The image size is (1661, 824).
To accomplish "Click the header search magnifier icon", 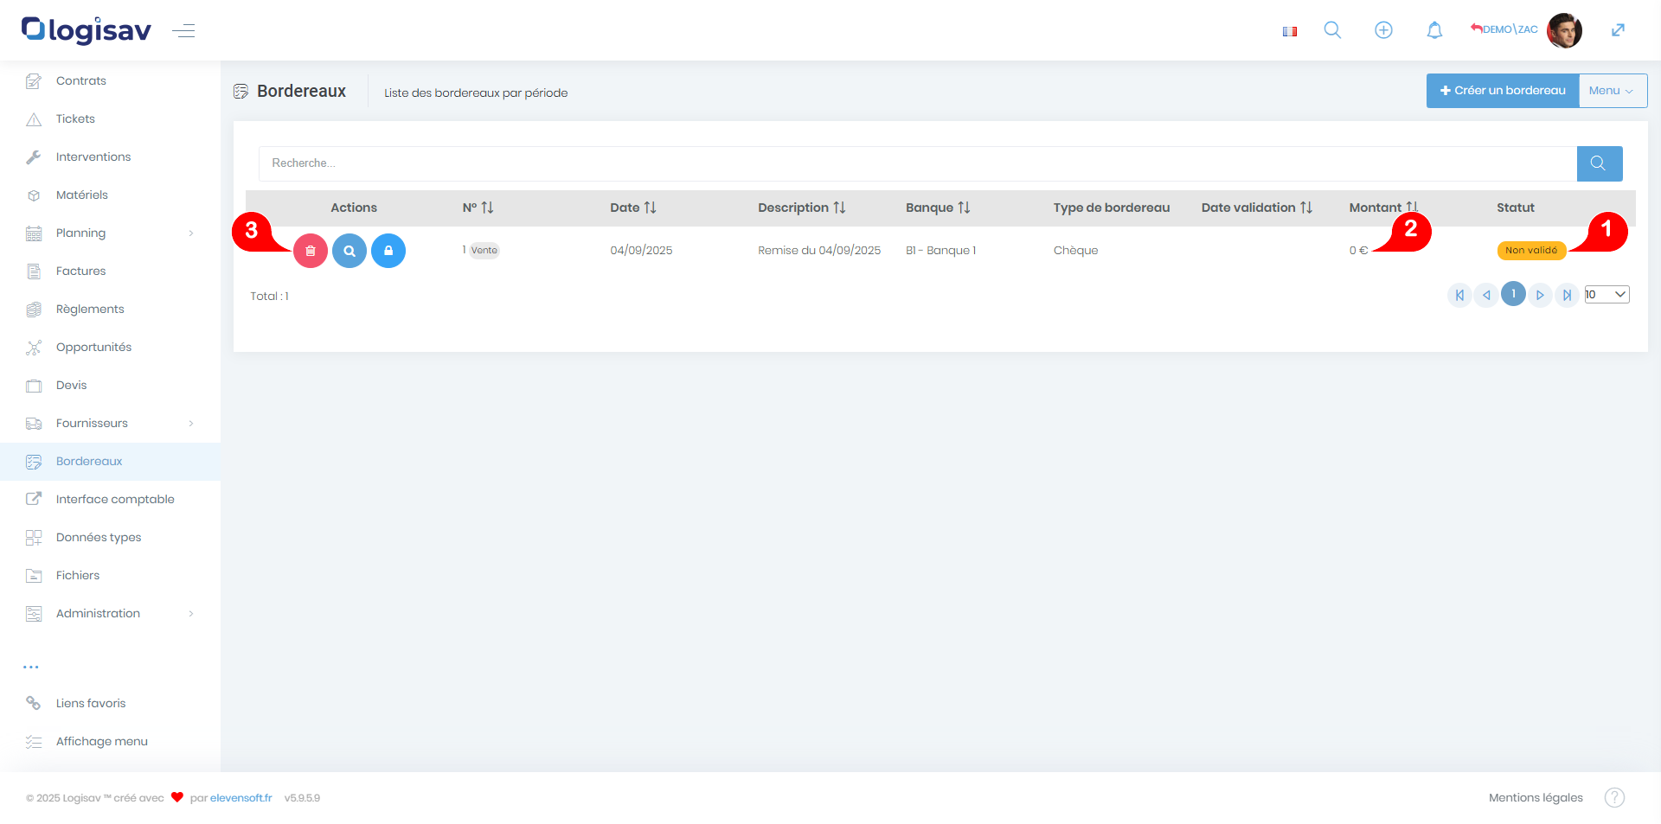I will click(x=1332, y=30).
